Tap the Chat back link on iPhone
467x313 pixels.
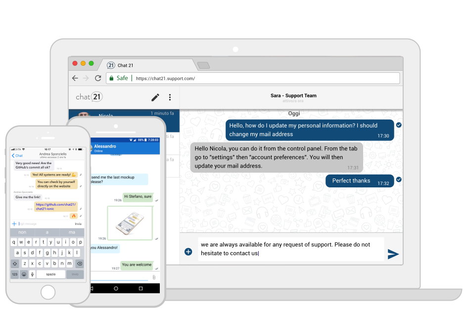point(17,155)
